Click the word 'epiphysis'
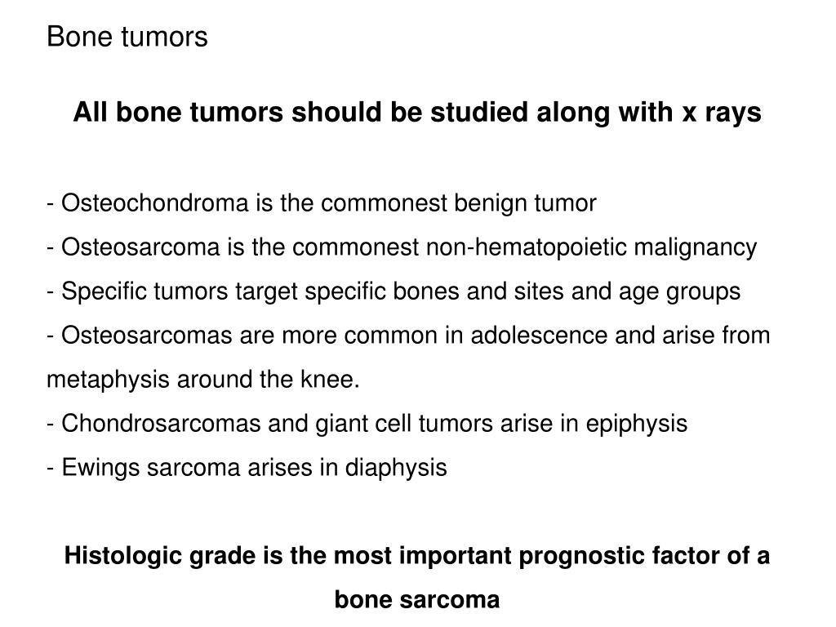The height and width of the screenshot is (627, 836). (637, 425)
